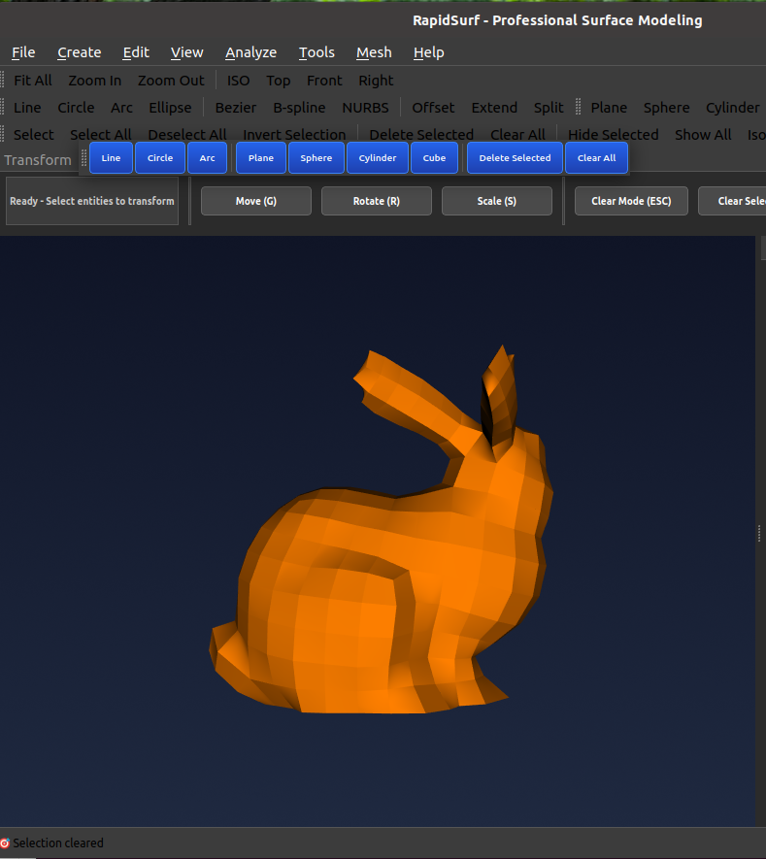Viewport: 766px width, 859px height.
Task: Switch to Top view
Action: (x=279, y=81)
